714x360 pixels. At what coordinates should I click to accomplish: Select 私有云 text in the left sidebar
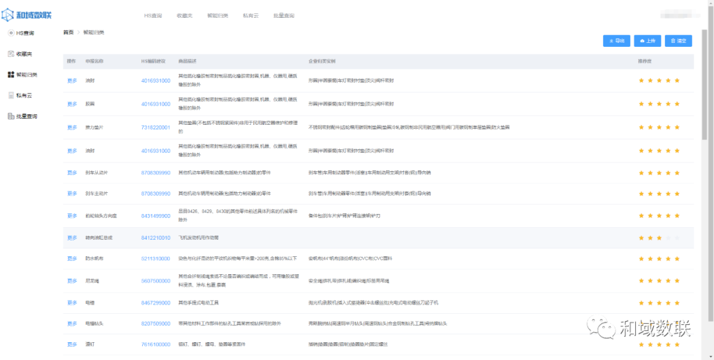point(24,96)
